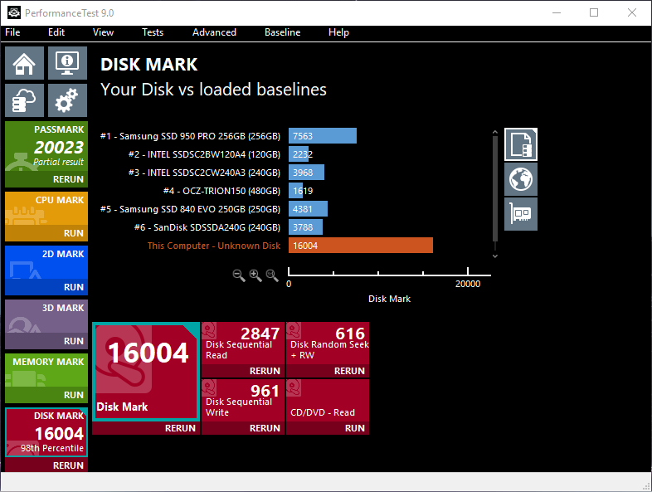652x492 pixels.
Task: Open the Baseline menu
Action: (282, 32)
